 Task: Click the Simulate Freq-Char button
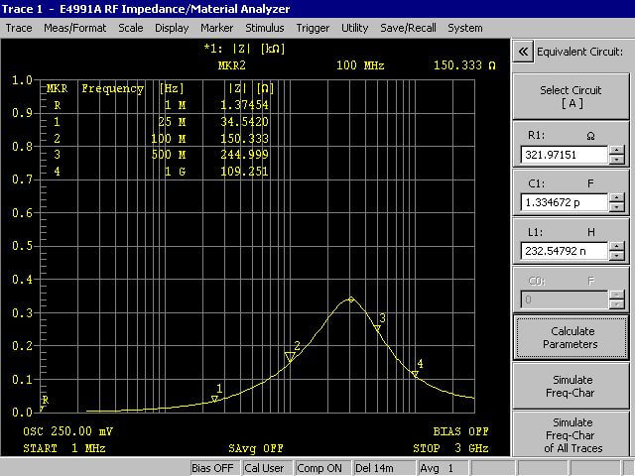[571, 386]
